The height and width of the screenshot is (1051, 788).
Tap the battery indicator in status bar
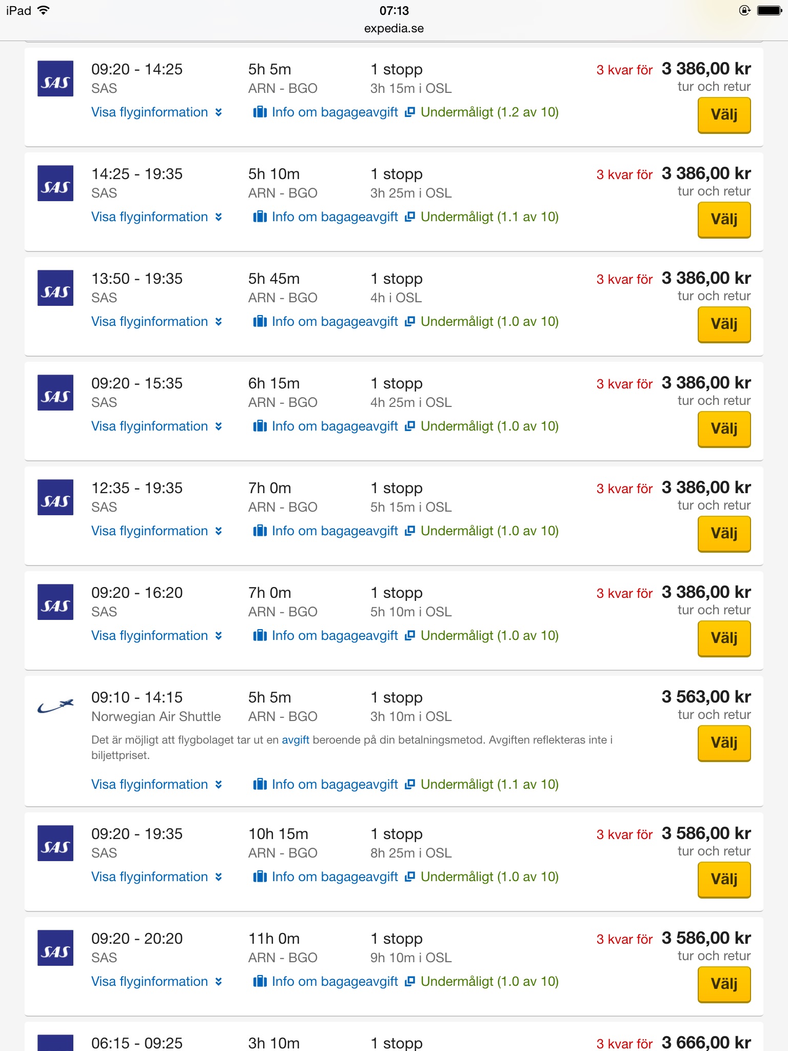(x=769, y=10)
